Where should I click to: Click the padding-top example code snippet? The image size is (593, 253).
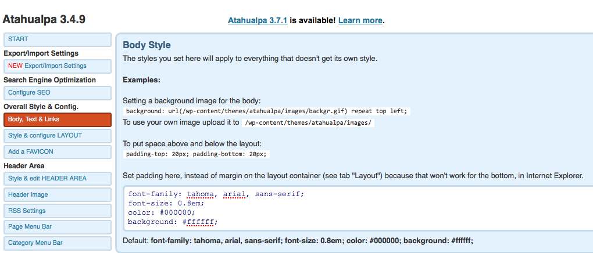(x=197, y=154)
